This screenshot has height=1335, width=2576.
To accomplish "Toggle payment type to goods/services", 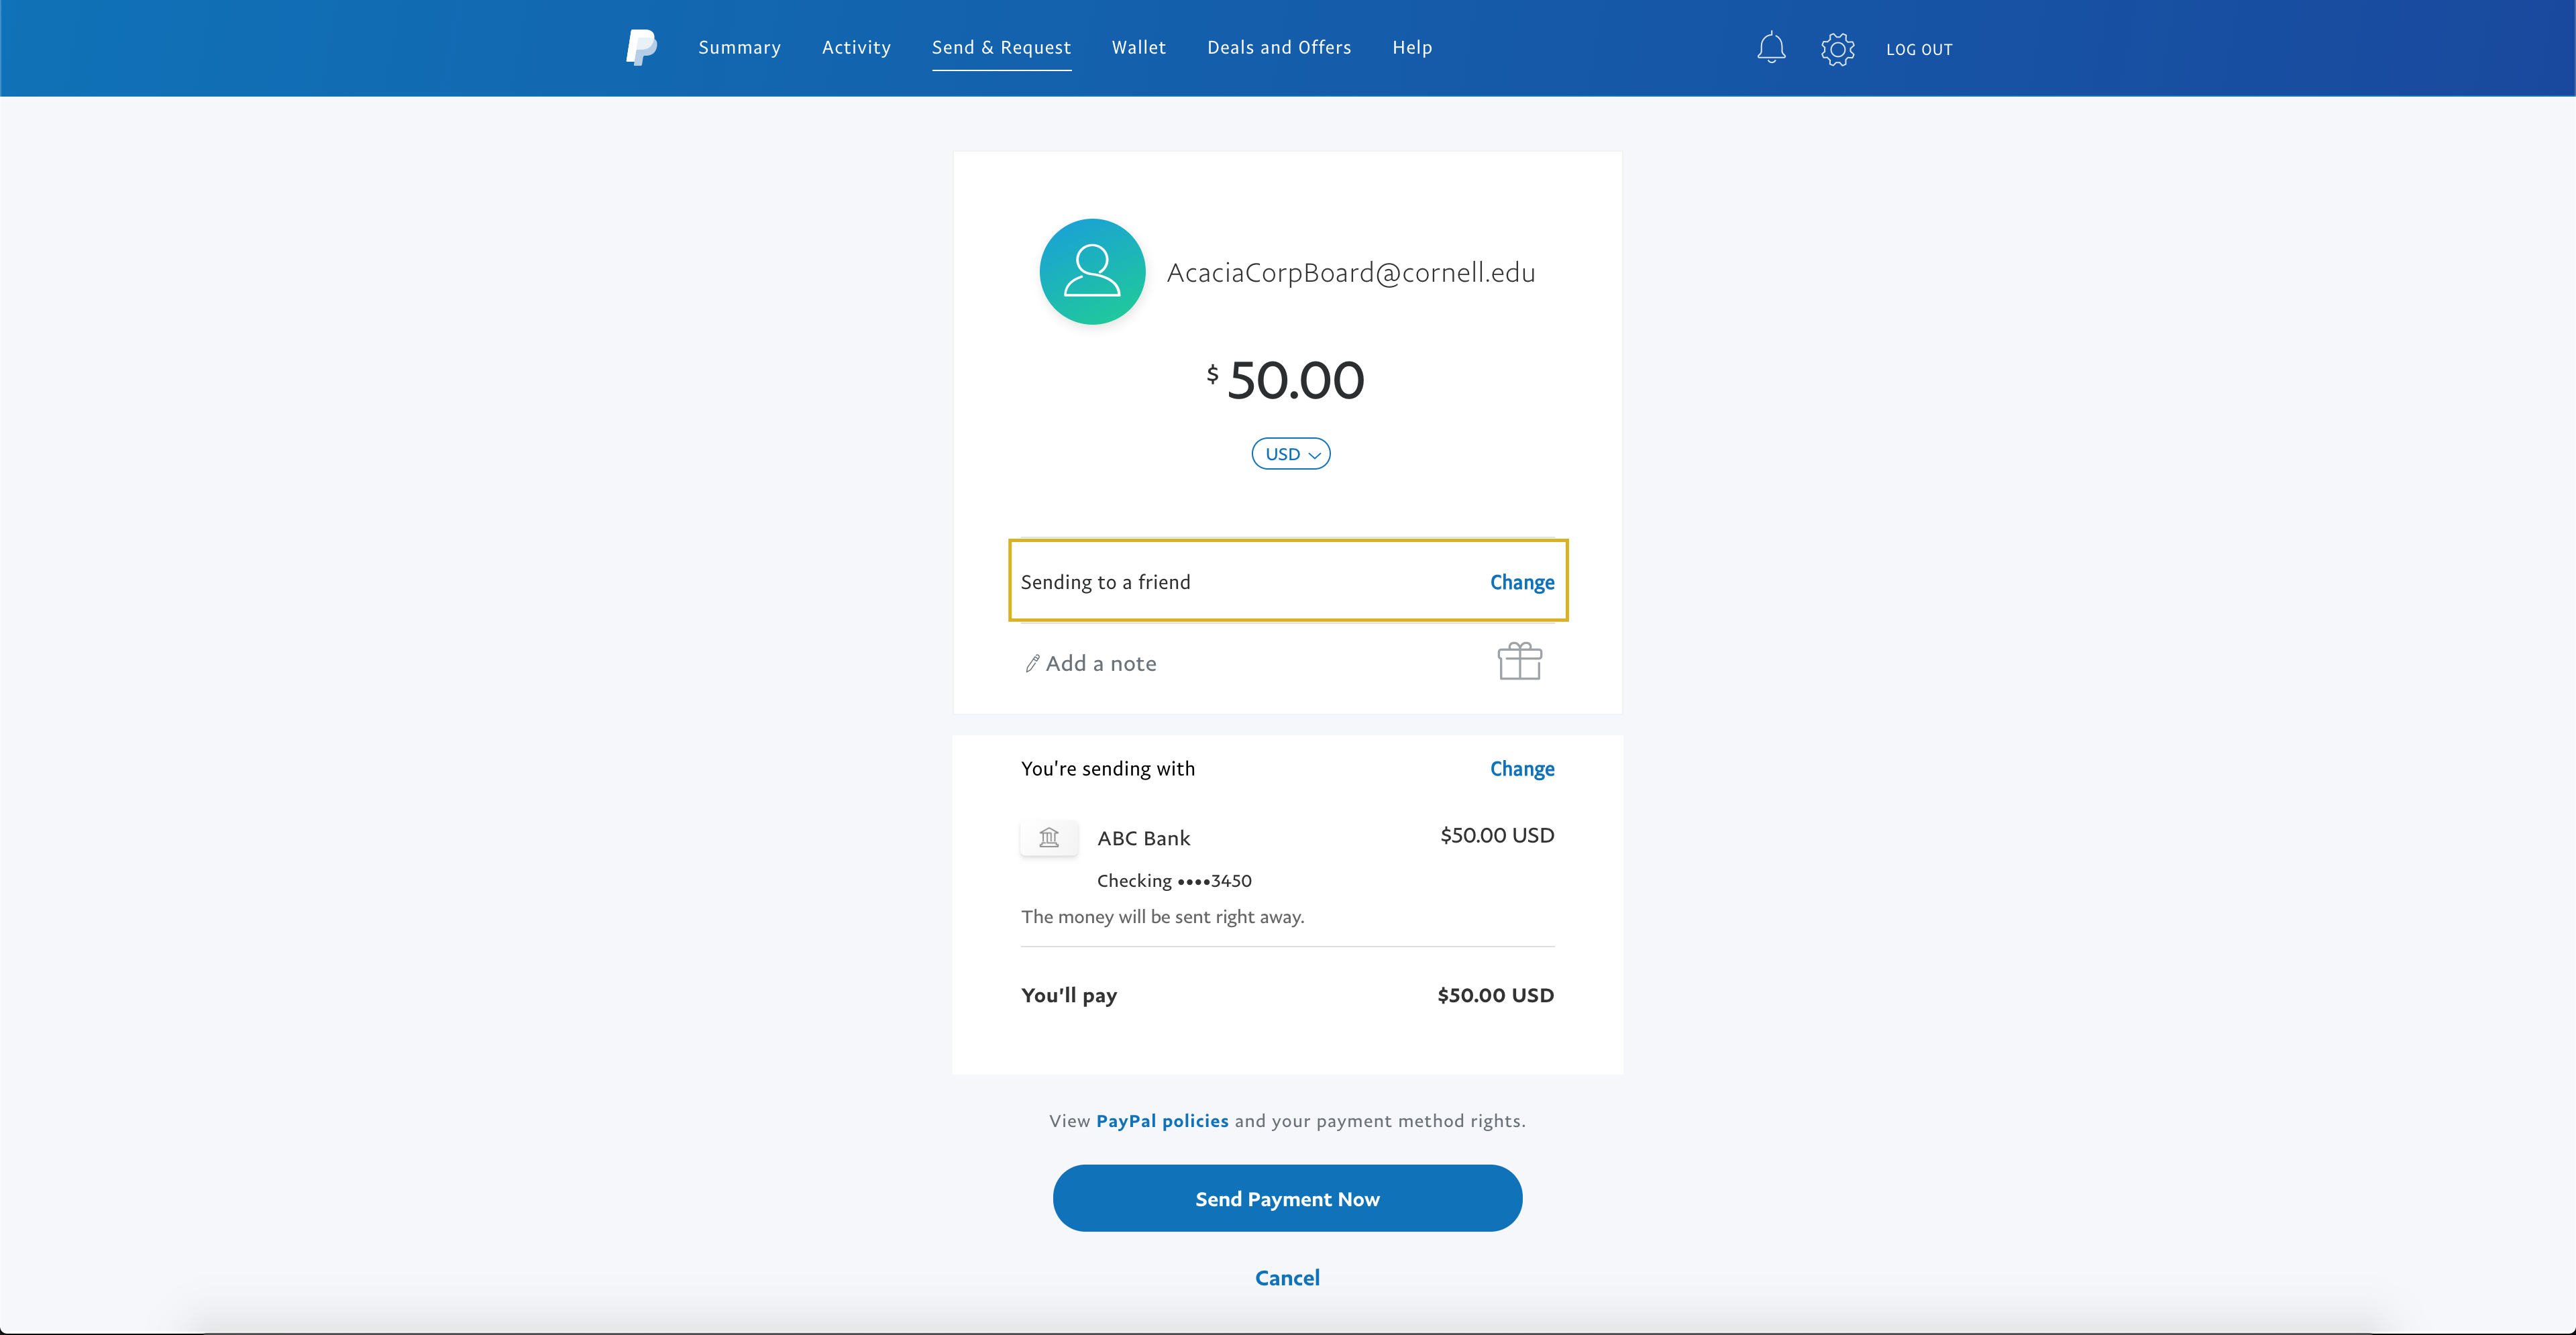I will pos(1520,581).
